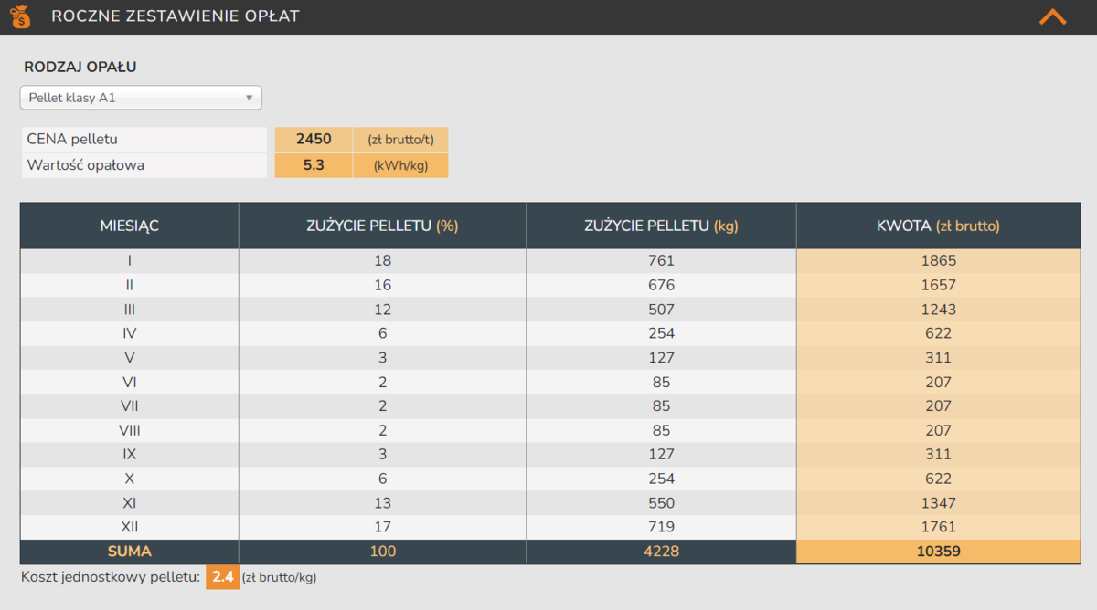Select the MIESIĄC column header

point(129,226)
